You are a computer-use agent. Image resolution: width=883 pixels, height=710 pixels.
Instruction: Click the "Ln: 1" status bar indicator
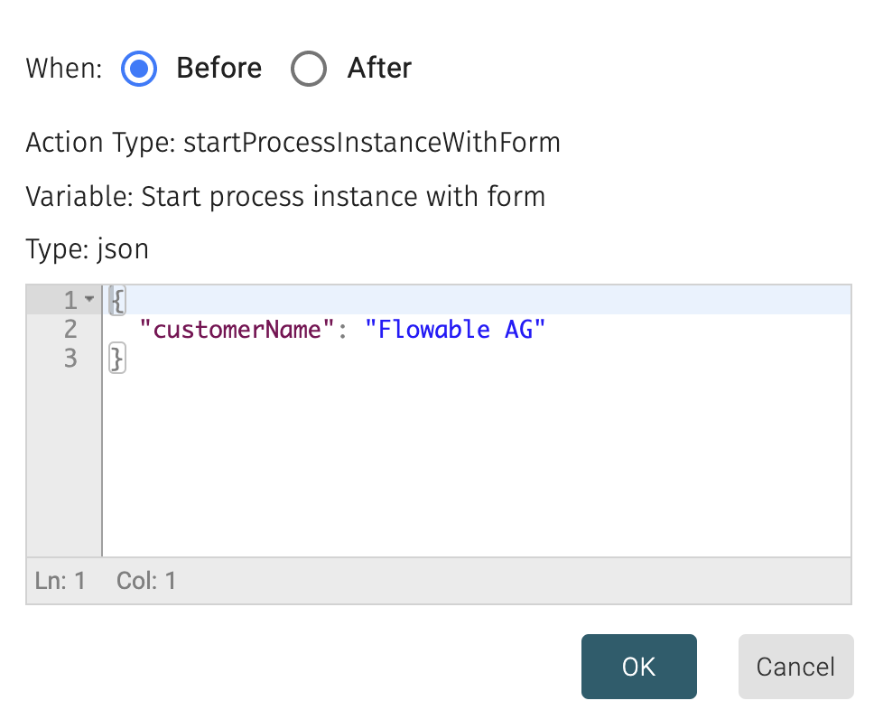[60, 582]
